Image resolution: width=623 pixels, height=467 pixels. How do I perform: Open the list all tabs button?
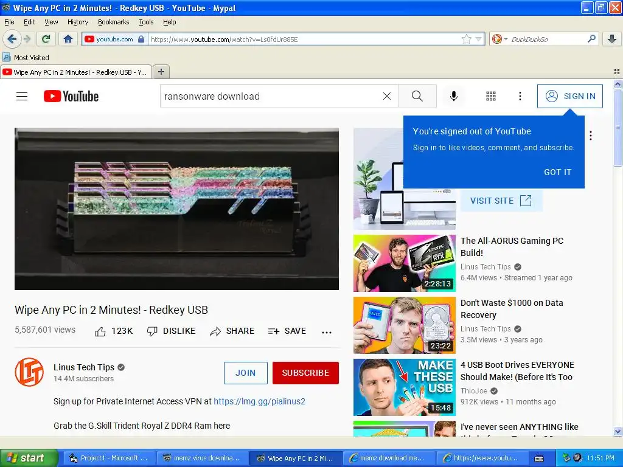(617, 72)
